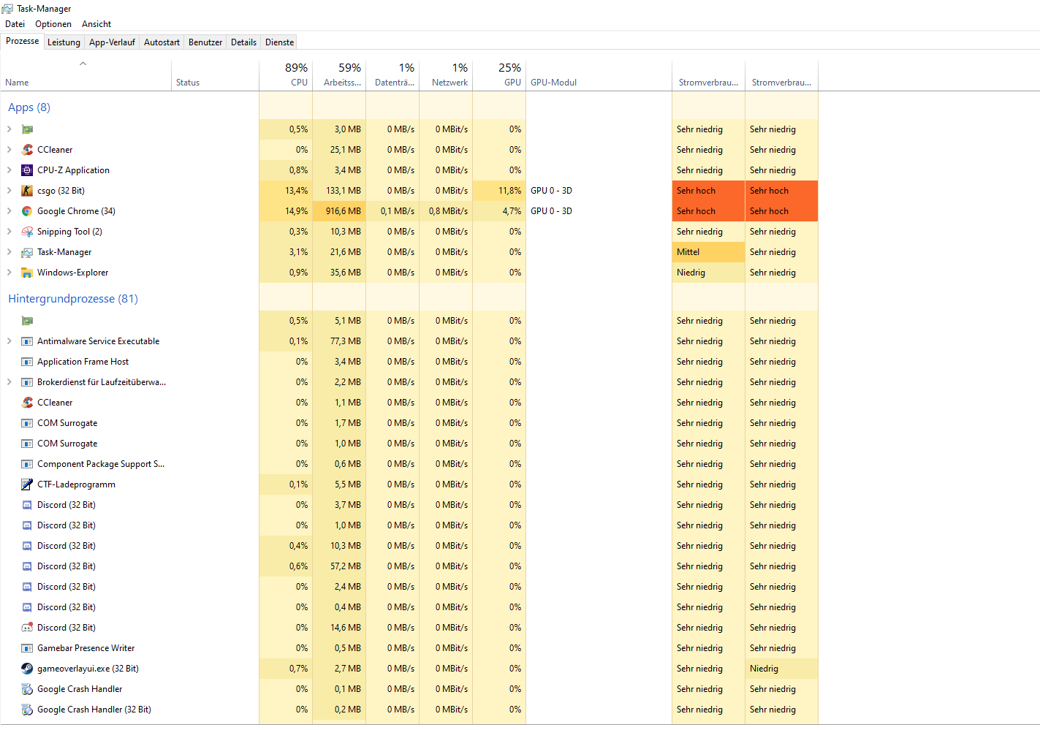Image resolution: width=1040 pixels, height=730 pixels.
Task: Click the Google Chrome icon
Action: click(27, 211)
